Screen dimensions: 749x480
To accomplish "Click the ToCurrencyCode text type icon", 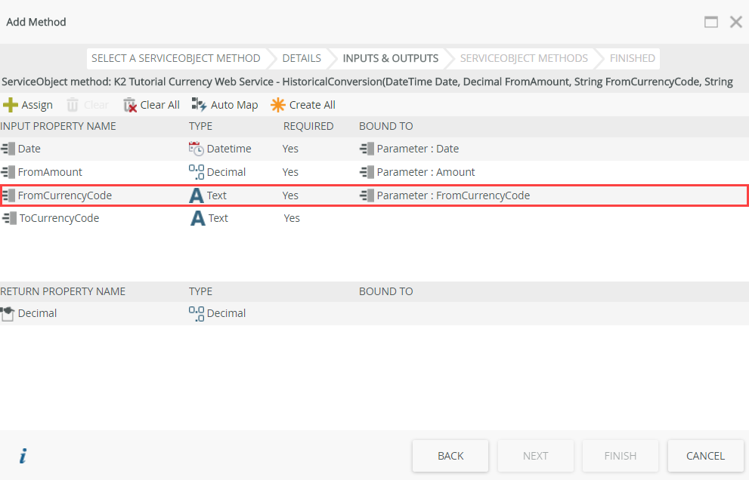I will tap(197, 218).
